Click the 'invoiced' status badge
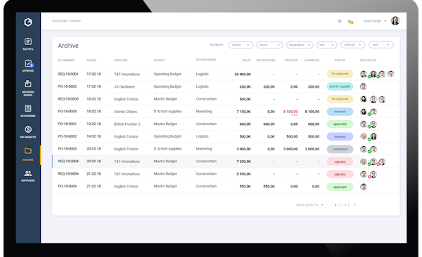422x257 pixels. [x=340, y=136]
